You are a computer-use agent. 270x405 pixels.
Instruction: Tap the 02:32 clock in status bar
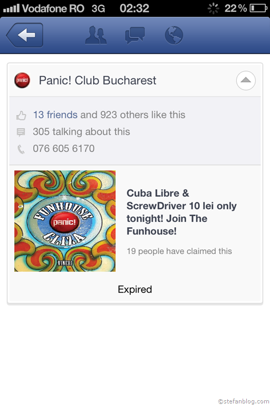134,8
